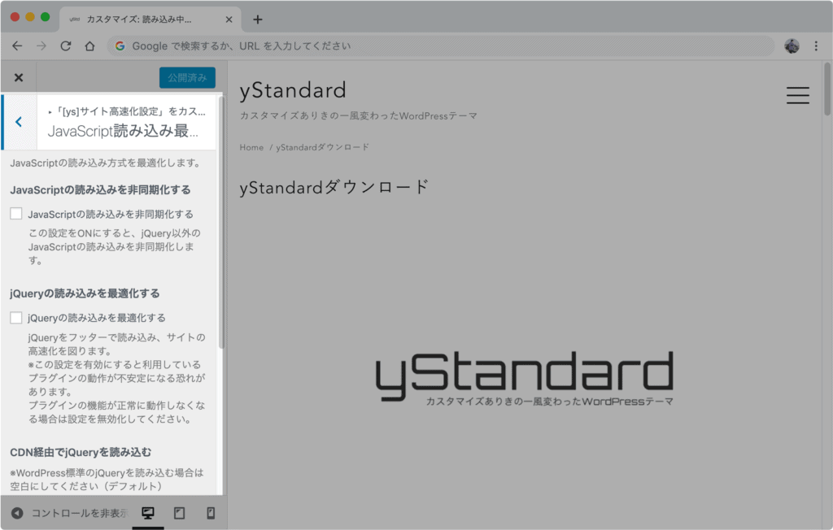Go back to the site speed settings panel
The image size is (833, 530).
(20, 122)
